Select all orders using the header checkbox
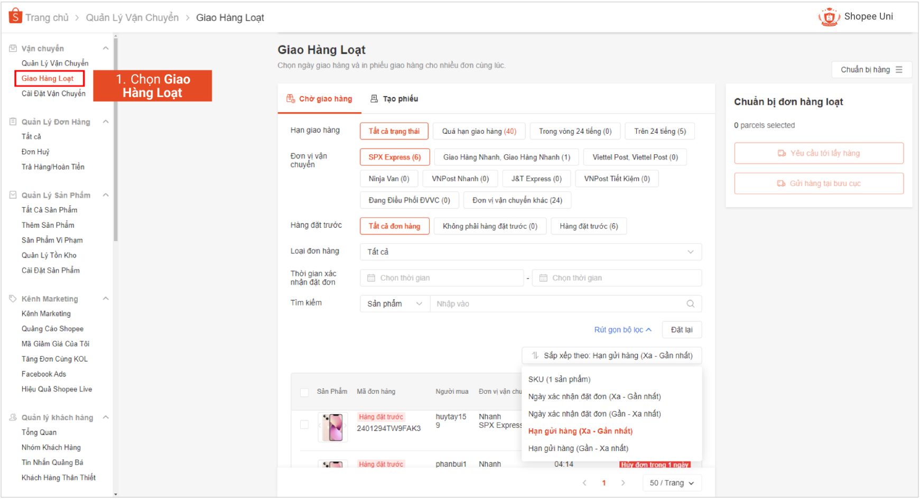The height and width of the screenshot is (499, 920). (x=304, y=392)
